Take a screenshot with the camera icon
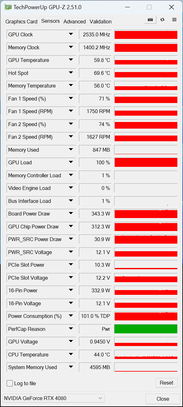The width and height of the screenshot is (183, 407). (150, 20)
